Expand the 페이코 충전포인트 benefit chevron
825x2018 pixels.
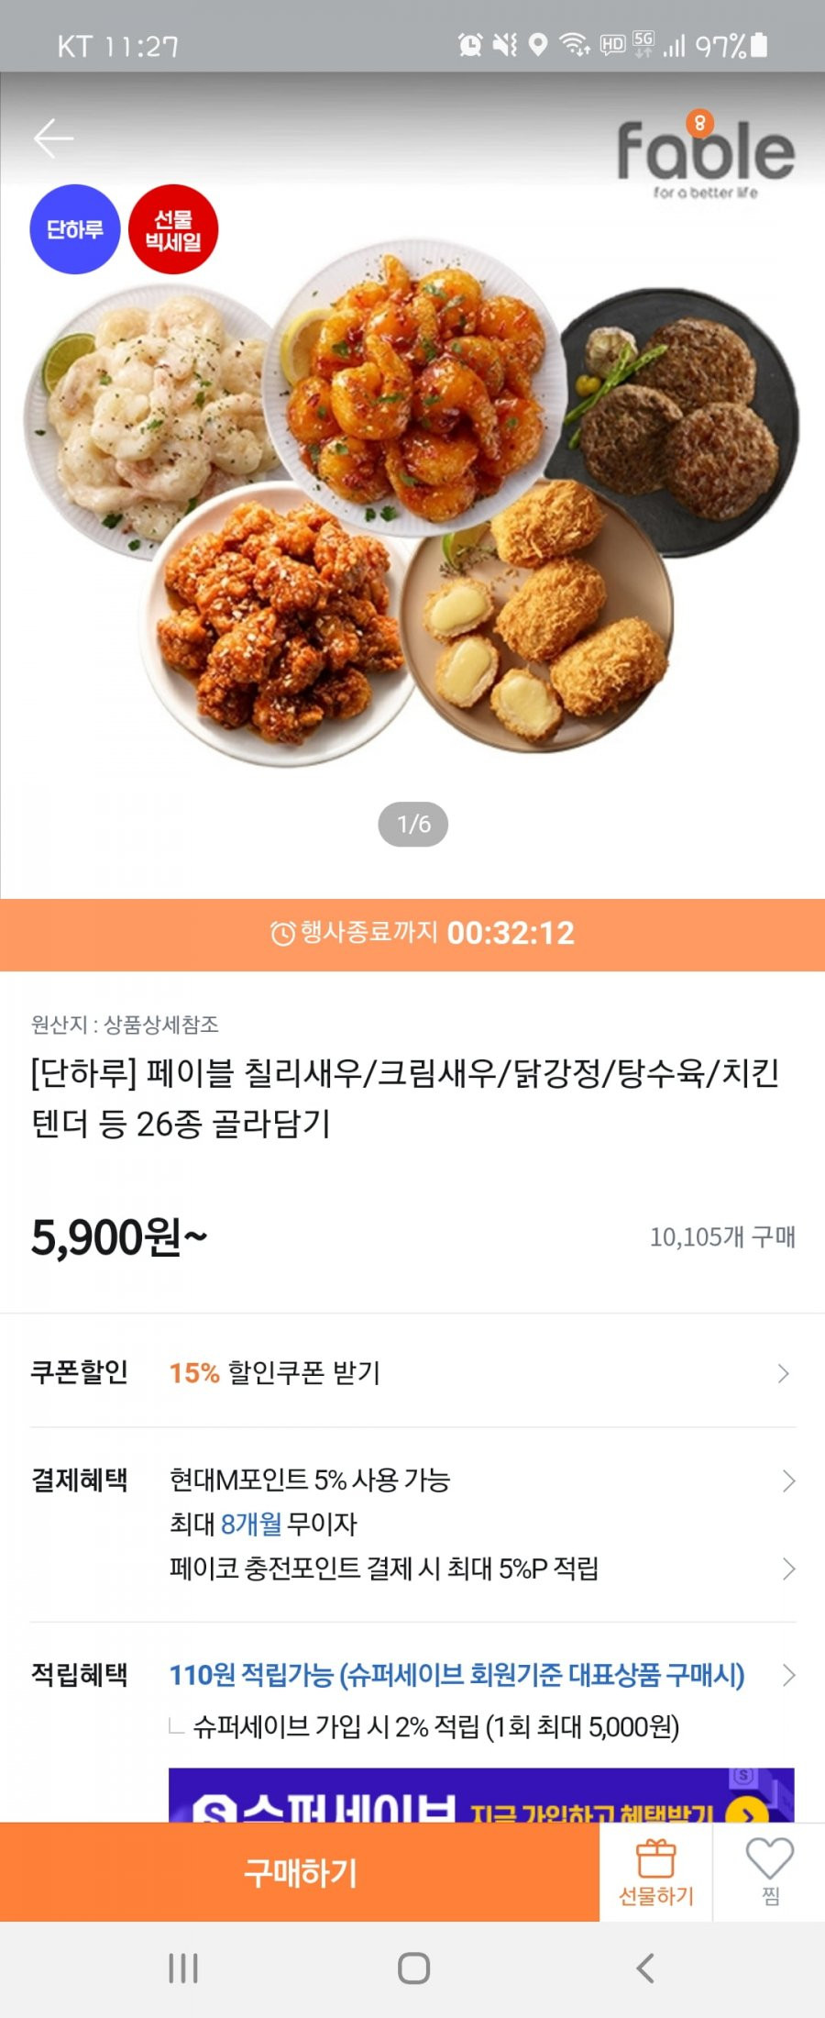click(788, 1569)
